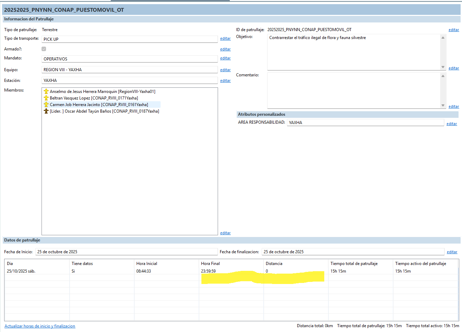Click the Beltran Vasquez Lopez member icon
Screen dimensions: 462x332
pyautogui.click(x=46, y=98)
